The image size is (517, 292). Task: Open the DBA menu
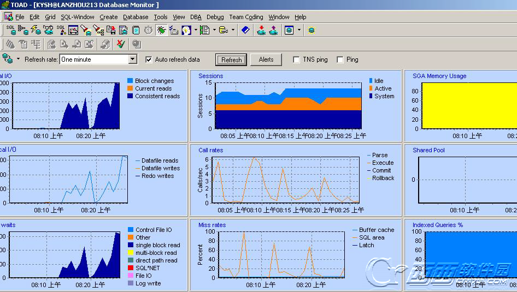coord(195,17)
